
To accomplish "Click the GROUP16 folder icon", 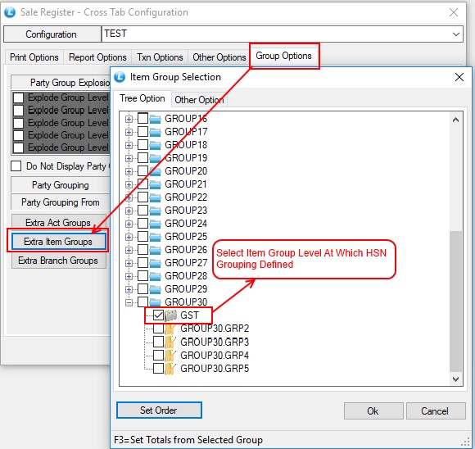I will pyautogui.click(x=156, y=119).
